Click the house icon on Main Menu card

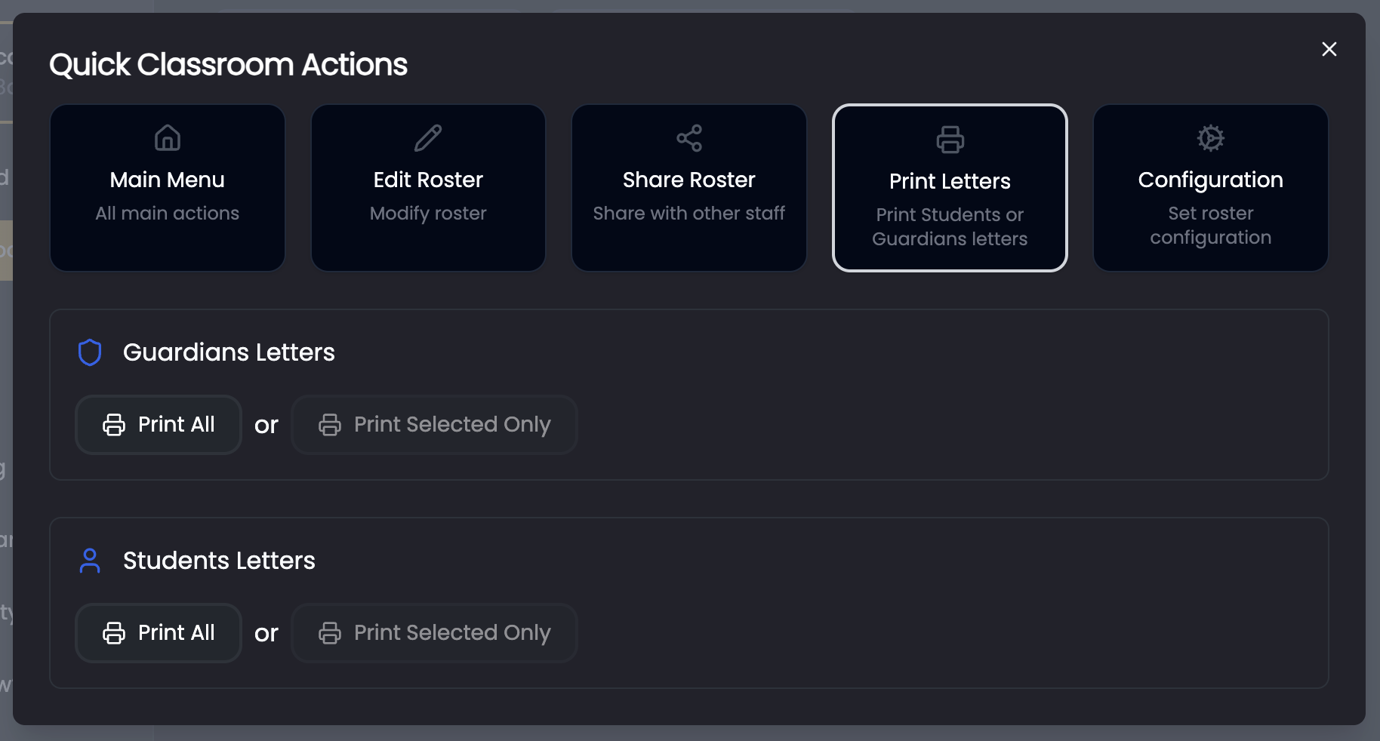click(168, 138)
